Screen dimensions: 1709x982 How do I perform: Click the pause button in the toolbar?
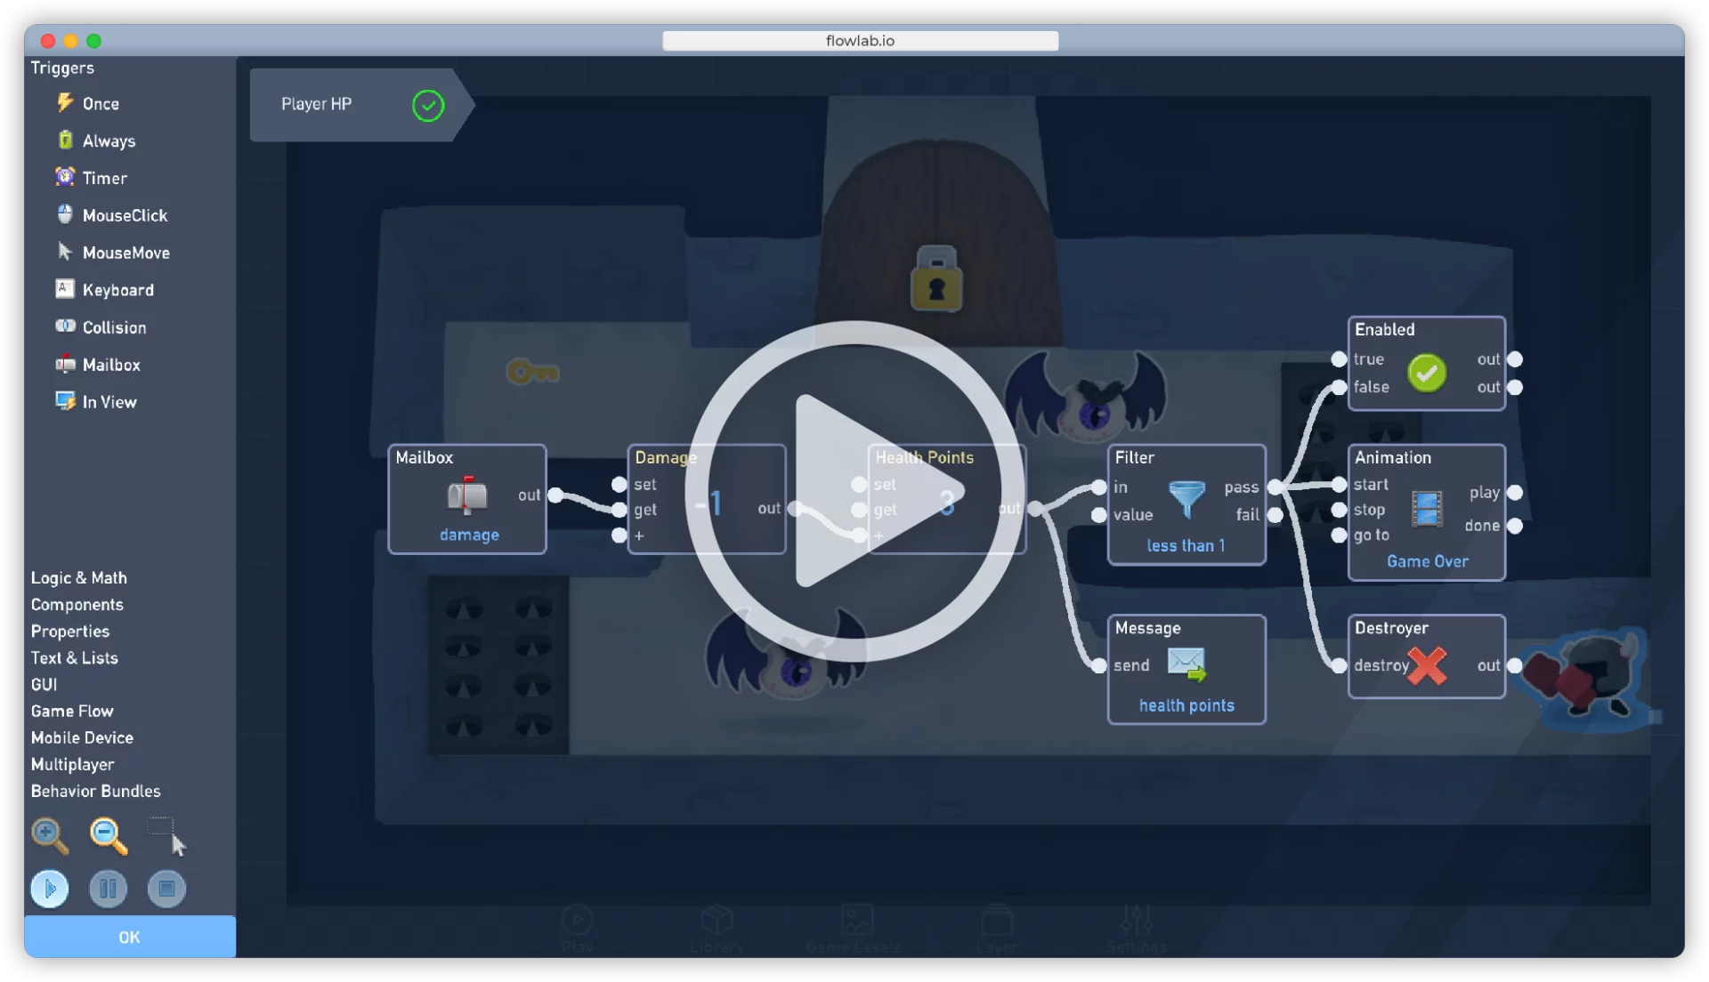107,888
